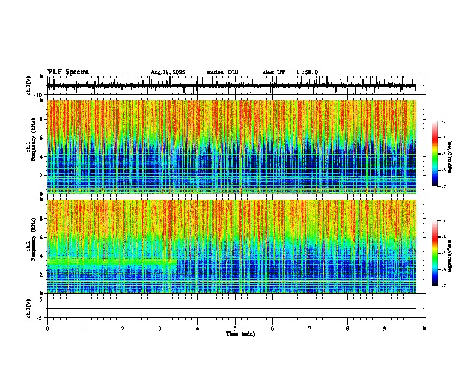Click time axis tick label "4"
Image resolution: width=476 pixels, height=368 pixels.
[197, 328]
